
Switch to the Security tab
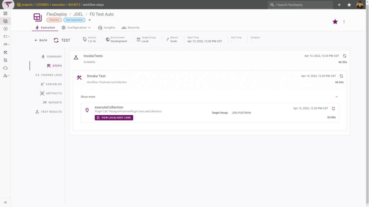tap(130, 28)
